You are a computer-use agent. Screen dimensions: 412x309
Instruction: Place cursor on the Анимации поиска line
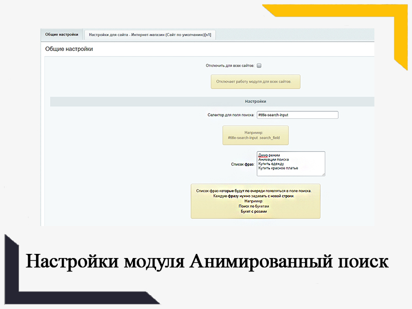(x=273, y=160)
